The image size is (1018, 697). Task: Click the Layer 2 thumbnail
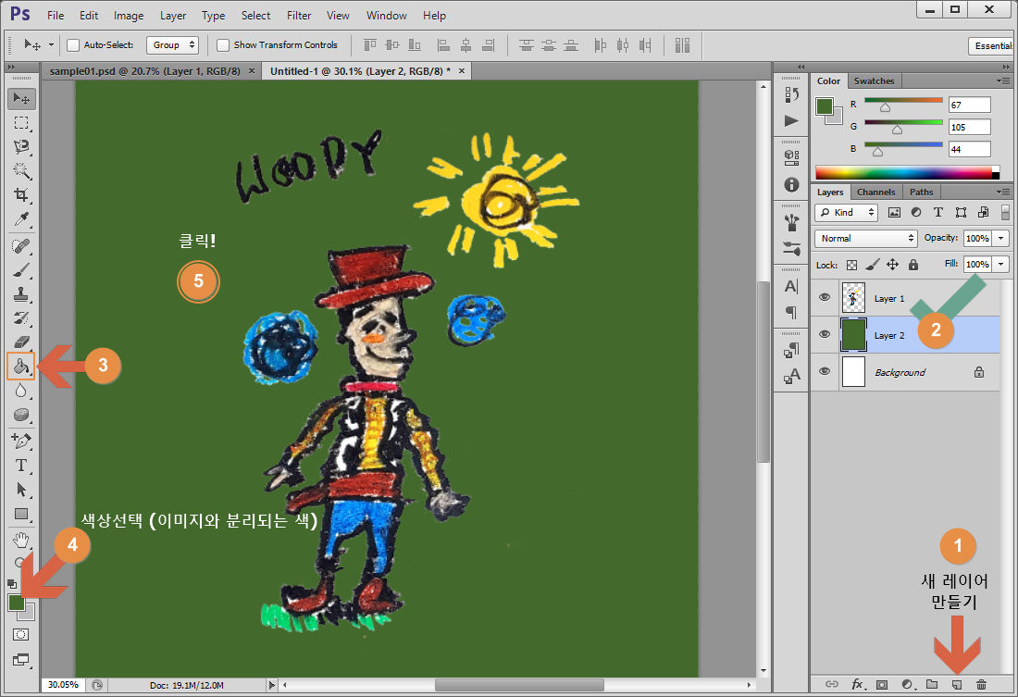[853, 334]
